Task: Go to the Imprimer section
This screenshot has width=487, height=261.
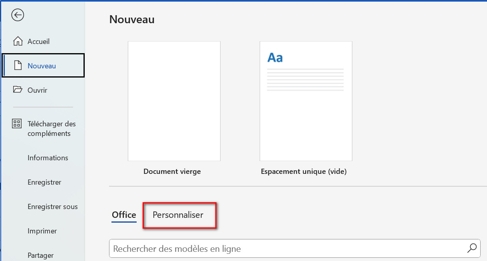Action: (42, 231)
